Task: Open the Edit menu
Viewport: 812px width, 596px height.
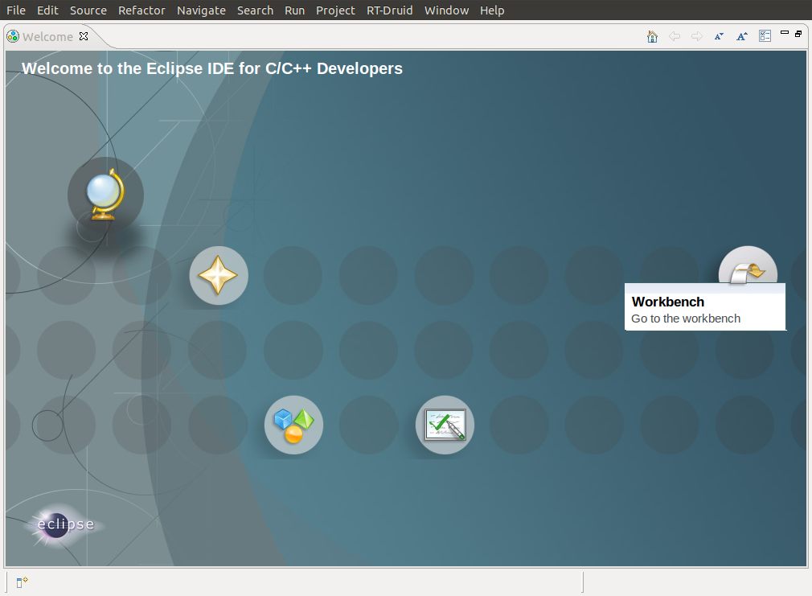Action: (x=47, y=10)
